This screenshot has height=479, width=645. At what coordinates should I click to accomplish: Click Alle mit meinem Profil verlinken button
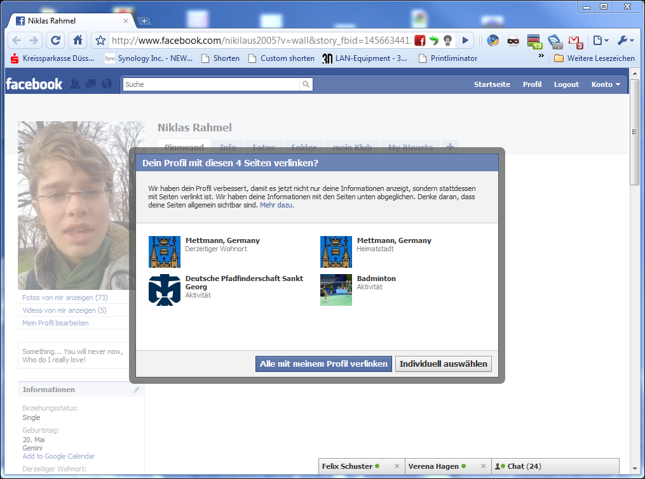(323, 364)
